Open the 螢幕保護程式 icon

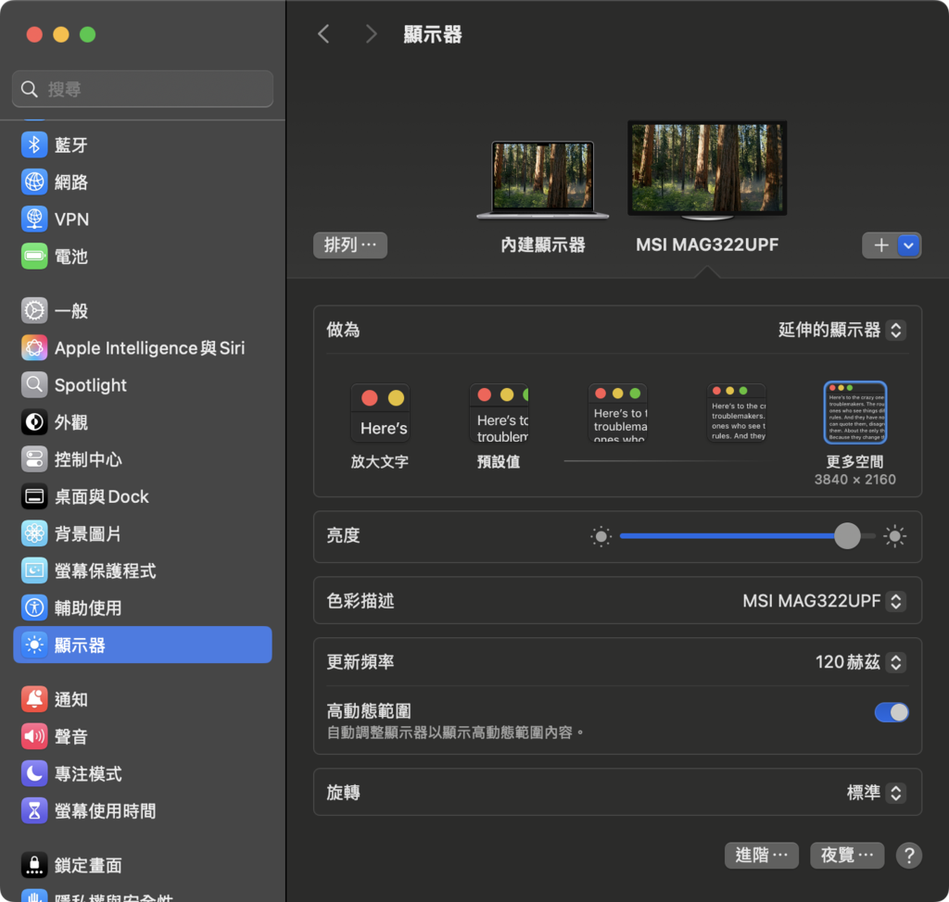coord(34,570)
